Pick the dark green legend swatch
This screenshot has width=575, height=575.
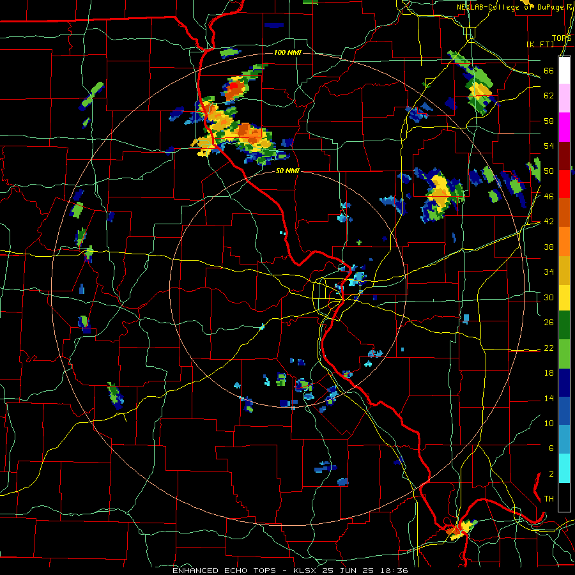tap(564, 325)
